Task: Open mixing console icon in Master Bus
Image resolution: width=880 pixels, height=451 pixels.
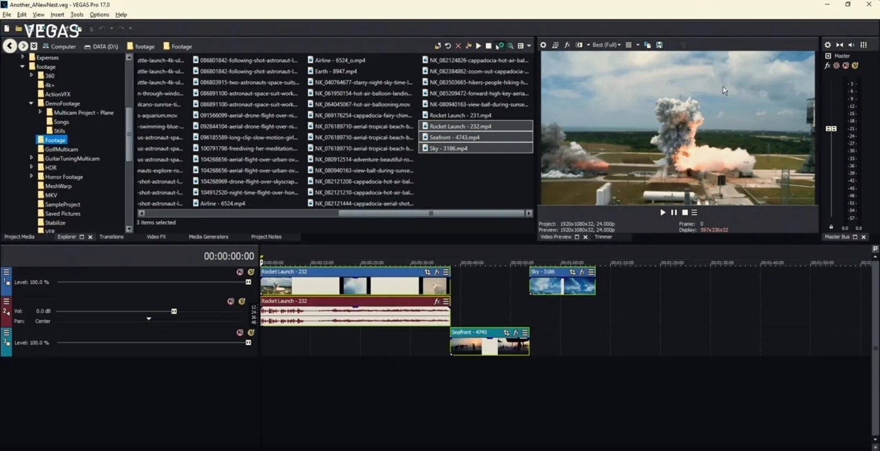Action: (863, 45)
